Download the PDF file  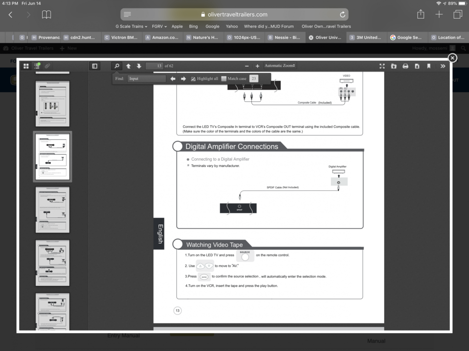(x=417, y=66)
